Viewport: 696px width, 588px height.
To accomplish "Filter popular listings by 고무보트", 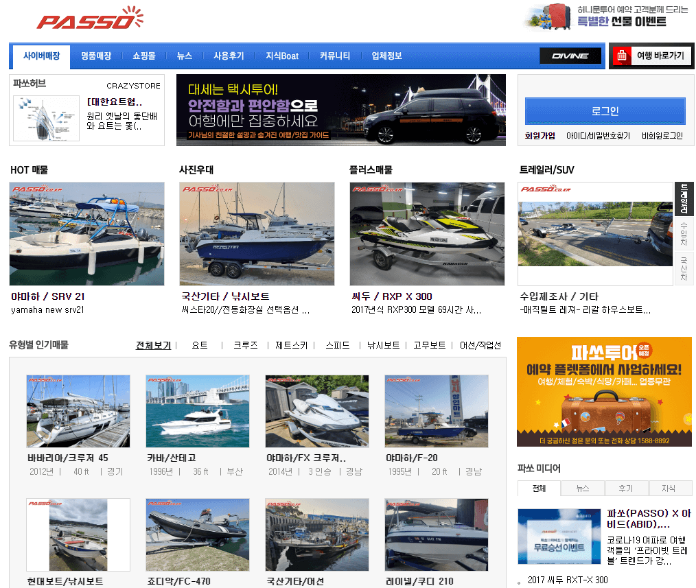I will click(429, 345).
